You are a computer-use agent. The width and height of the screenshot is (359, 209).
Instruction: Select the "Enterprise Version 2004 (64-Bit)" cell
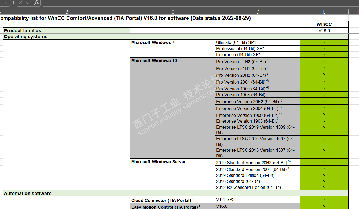258,108
